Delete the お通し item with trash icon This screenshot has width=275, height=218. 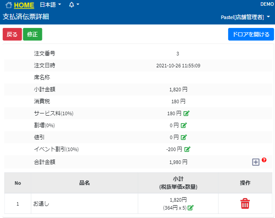[245, 204]
